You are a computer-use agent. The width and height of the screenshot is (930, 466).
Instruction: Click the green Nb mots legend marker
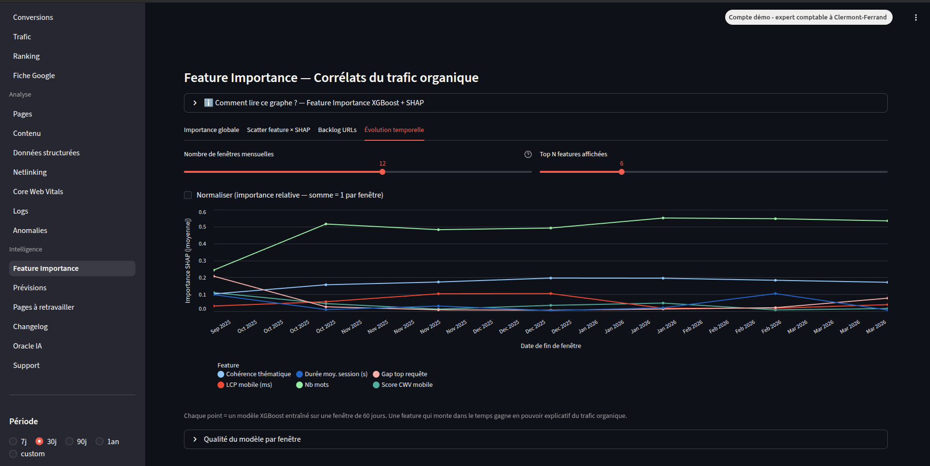(299, 384)
